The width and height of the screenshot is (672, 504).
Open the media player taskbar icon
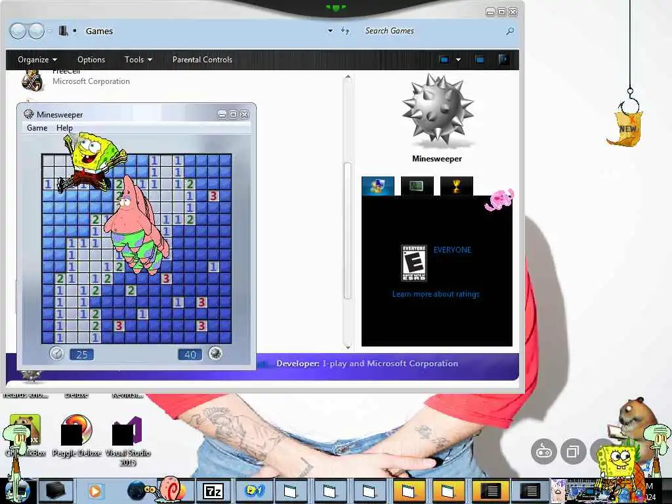(x=94, y=491)
